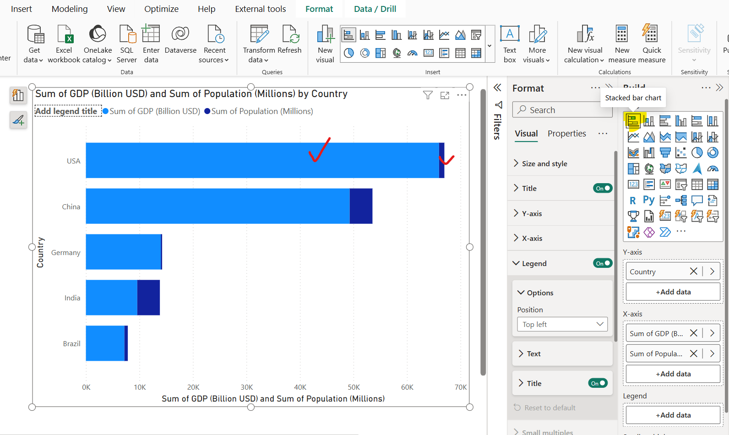Expand the Y-axis format section
Viewport: 729px width, 435px height.
pyautogui.click(x=532, y=213)
